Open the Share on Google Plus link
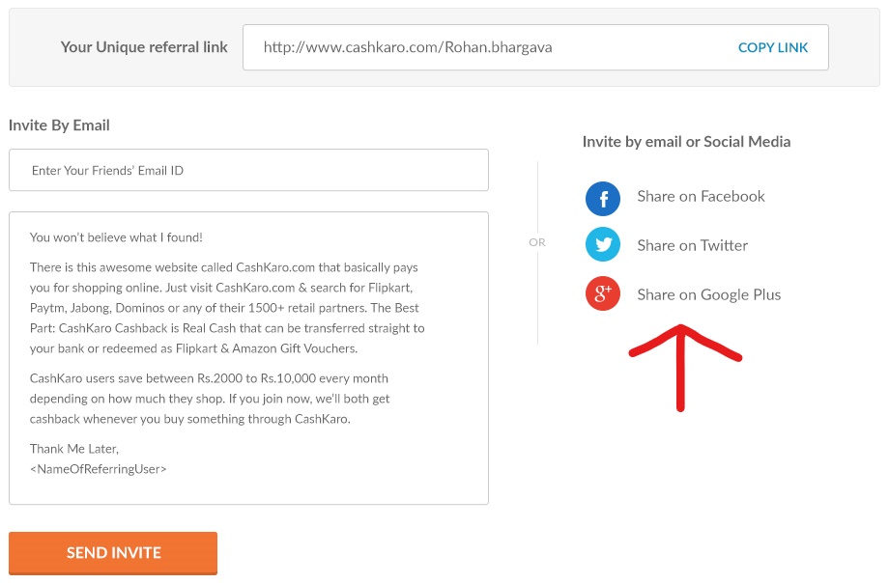 click(x=708, y=294)
